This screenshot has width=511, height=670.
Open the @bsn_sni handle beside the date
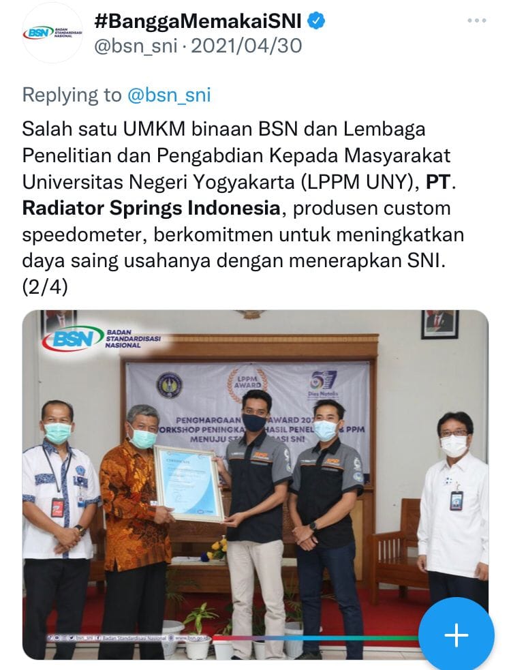pos(136,46)
